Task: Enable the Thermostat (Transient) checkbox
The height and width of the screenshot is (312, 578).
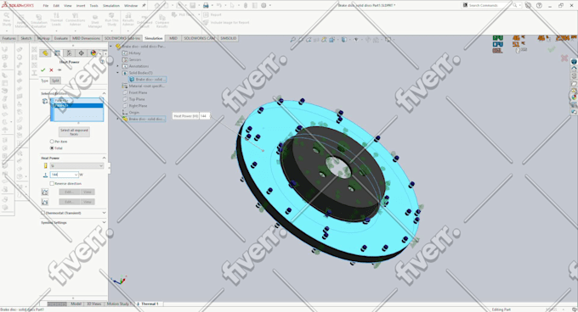Action: point(43,213)
